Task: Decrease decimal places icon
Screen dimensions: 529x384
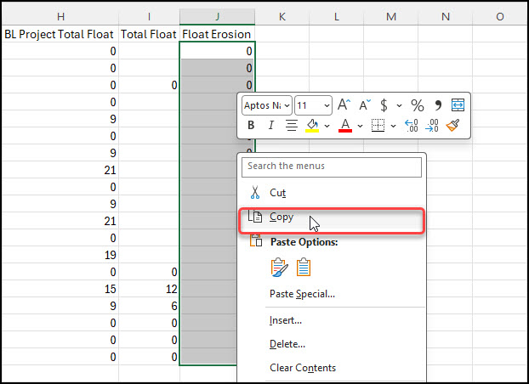Action: point(432,126)
